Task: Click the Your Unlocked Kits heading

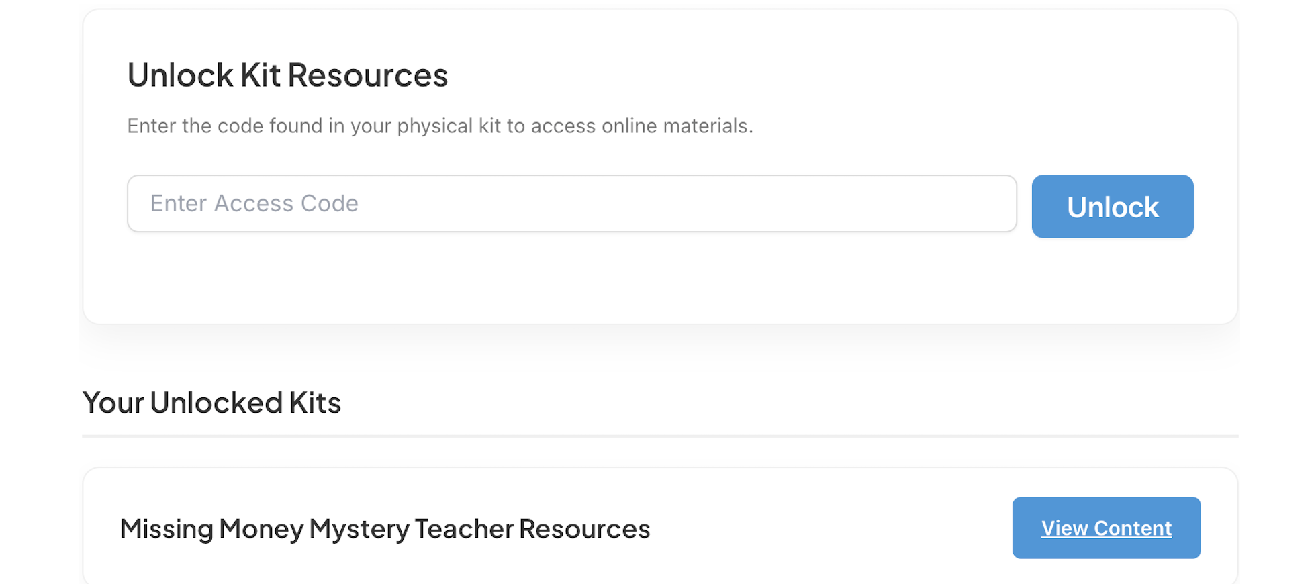Action: point(211,403)
